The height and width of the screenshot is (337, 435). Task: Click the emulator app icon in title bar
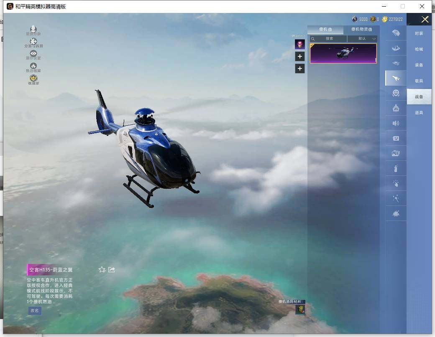tap(10, 6)
